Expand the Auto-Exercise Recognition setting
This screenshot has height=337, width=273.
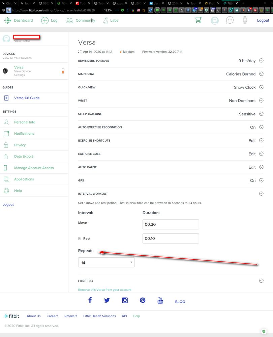[261, 127]
